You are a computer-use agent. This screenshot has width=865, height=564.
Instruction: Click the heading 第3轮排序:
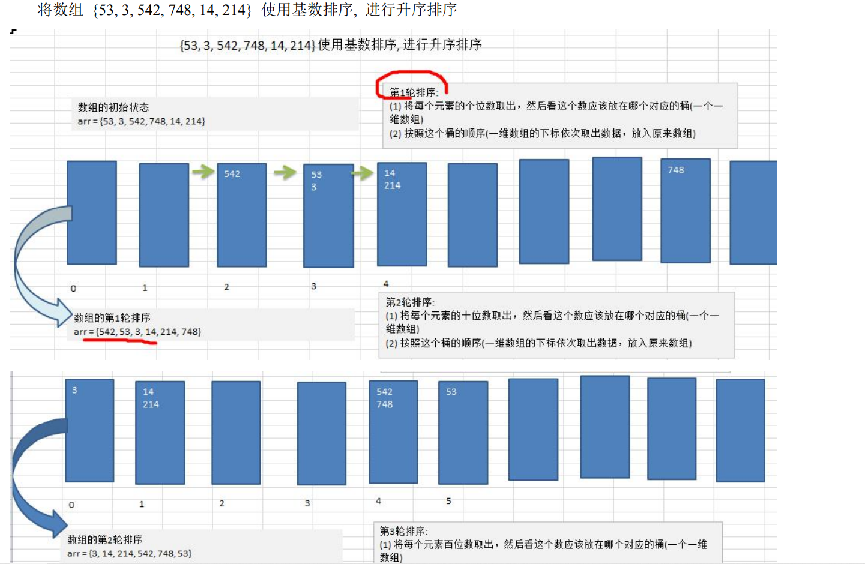pyautogui.click(x=404, y=531)
